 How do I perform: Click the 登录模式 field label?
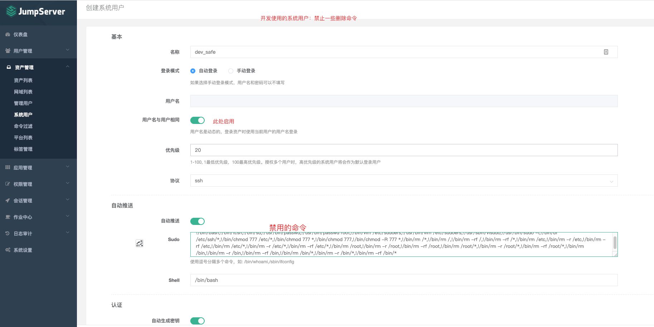coord(170,71)
